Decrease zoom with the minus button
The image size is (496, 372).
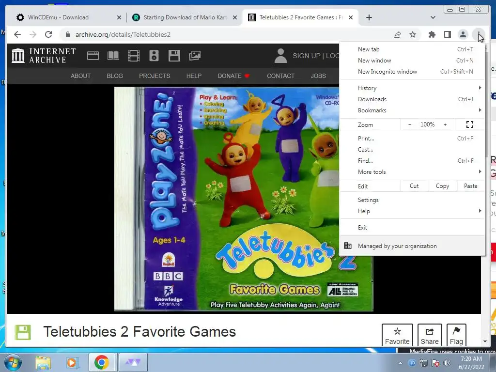click(x=410, y=124)
